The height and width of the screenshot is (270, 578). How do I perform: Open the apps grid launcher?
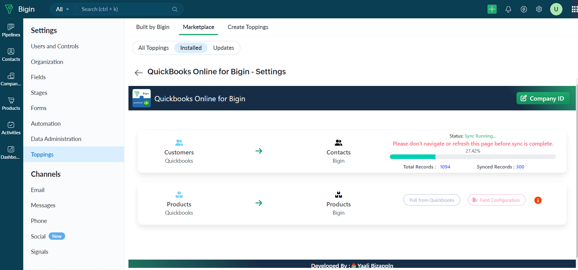[x=574, y=9]
